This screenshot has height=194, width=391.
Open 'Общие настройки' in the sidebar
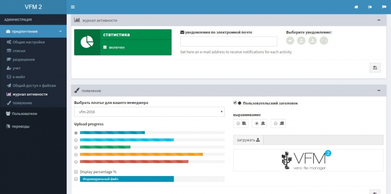[29, 42]
